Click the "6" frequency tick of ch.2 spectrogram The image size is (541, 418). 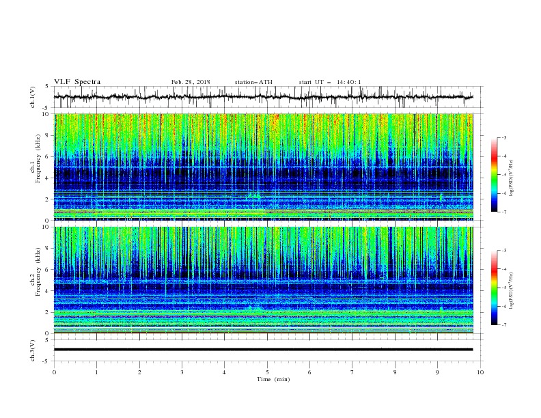click(48, 269)
